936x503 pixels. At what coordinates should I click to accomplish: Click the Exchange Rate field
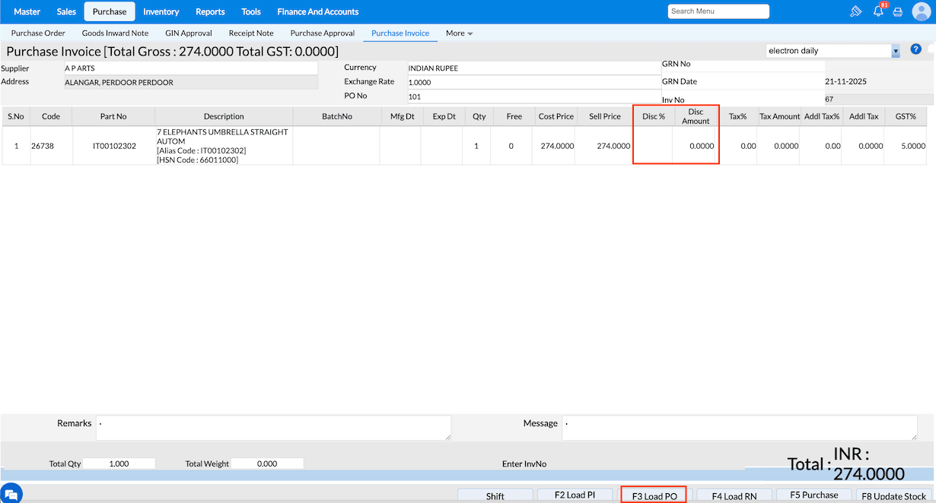click(534, 82)
